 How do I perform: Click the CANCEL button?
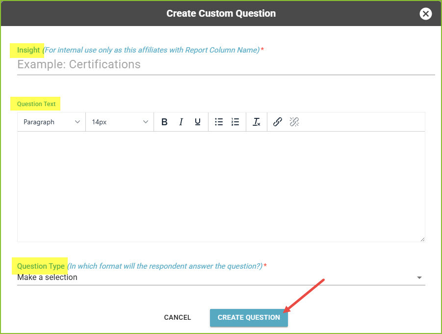(178, 317)
